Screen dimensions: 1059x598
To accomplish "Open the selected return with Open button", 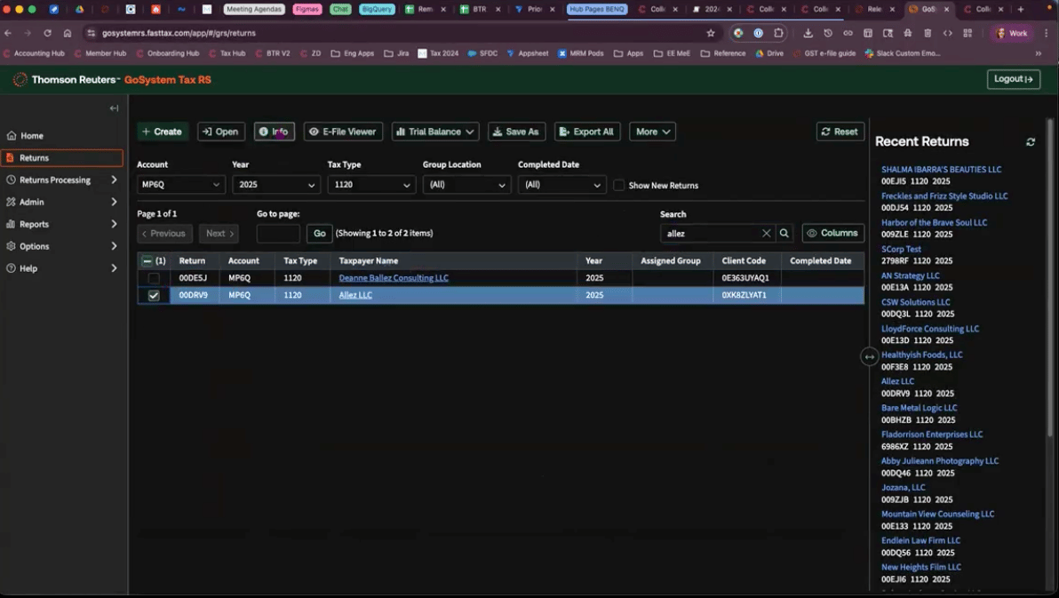I will coord(221,132).
